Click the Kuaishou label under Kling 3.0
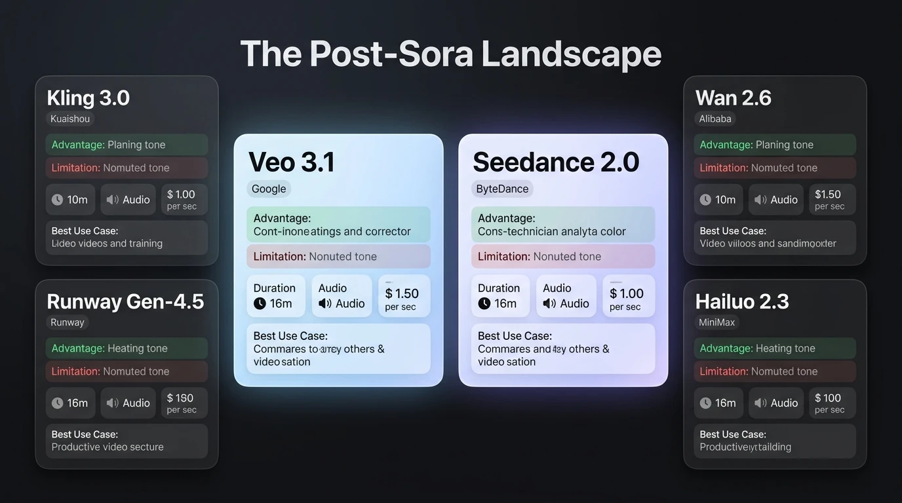The width and height of the screenshot is (902, 503). pyautogui.click(x=71, y=119)
